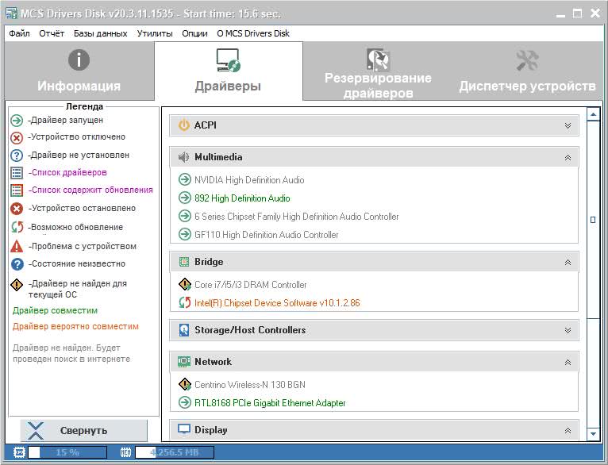608x465 pixels.
Task: Click the CPU usage 15 % bar
Action: click(x=67, y=452)
